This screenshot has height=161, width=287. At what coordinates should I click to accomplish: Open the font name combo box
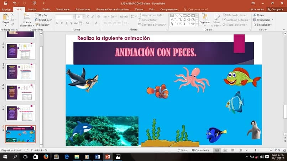click(x=65, y=17)
